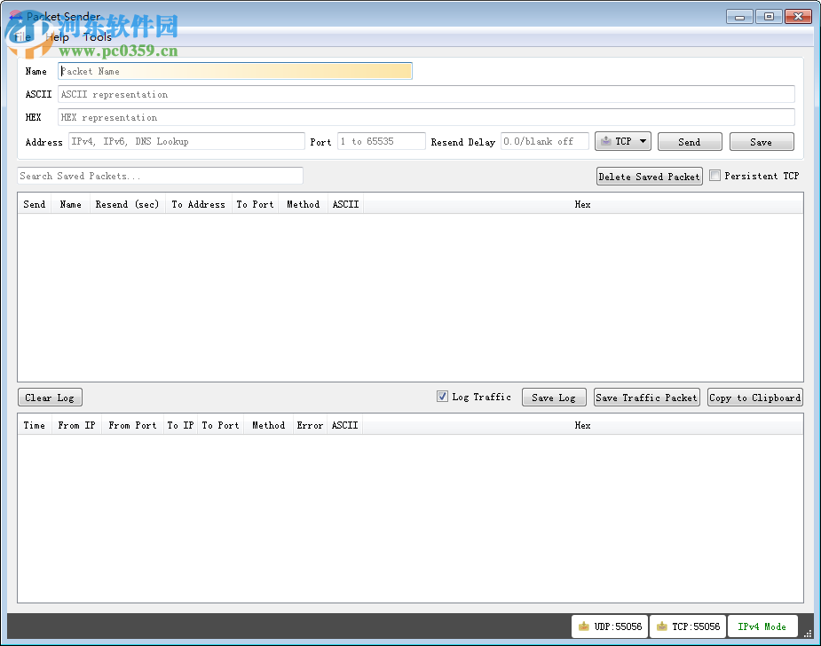Viewport: 821px width, 646px height.
Task: Uncheck the Log Traffic checkbox
Action: tap(442, 397)
